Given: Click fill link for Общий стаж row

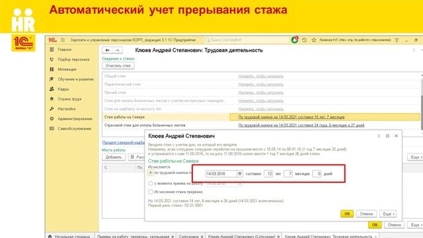Looking at the screenshot, I should coord(260,77).
